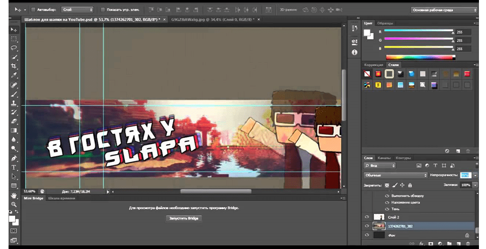Select the Crop tool

coord(14,66)
